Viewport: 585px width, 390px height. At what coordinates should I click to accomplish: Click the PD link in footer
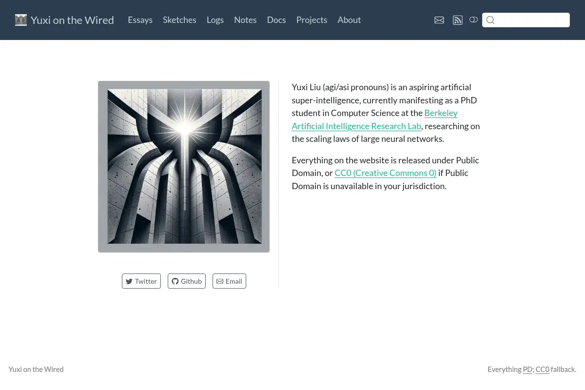pos(527,370)
